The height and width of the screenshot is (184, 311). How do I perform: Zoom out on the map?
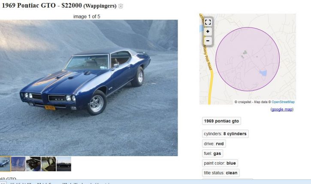coord(208,41)
